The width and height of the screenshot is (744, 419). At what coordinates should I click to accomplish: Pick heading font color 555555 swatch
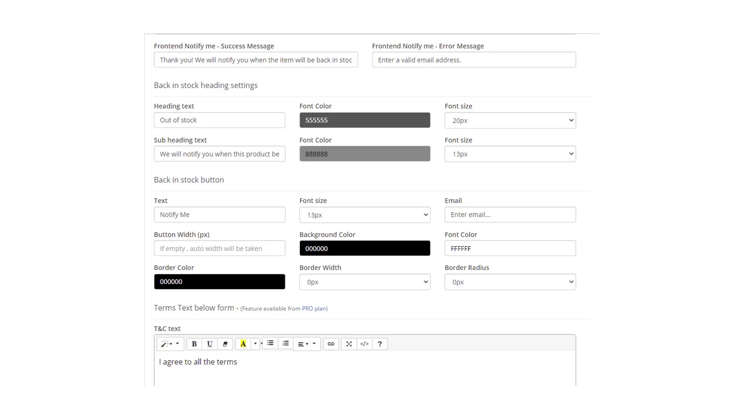pyautogui.click(x=364, y=120)
